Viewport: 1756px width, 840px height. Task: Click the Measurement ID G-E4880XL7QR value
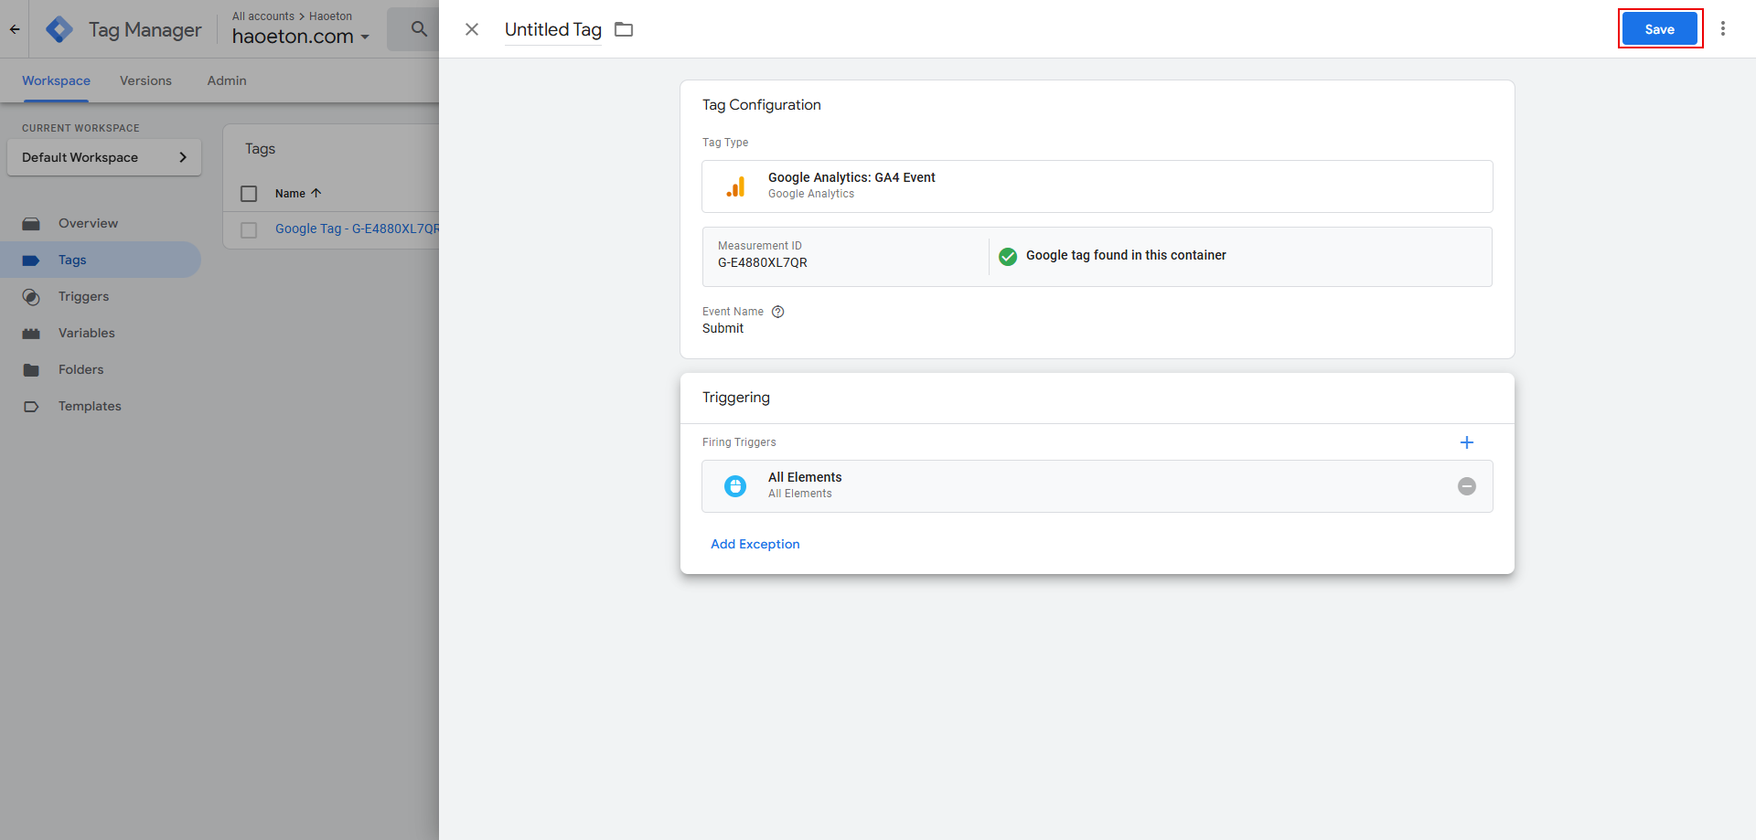[763, 262]
